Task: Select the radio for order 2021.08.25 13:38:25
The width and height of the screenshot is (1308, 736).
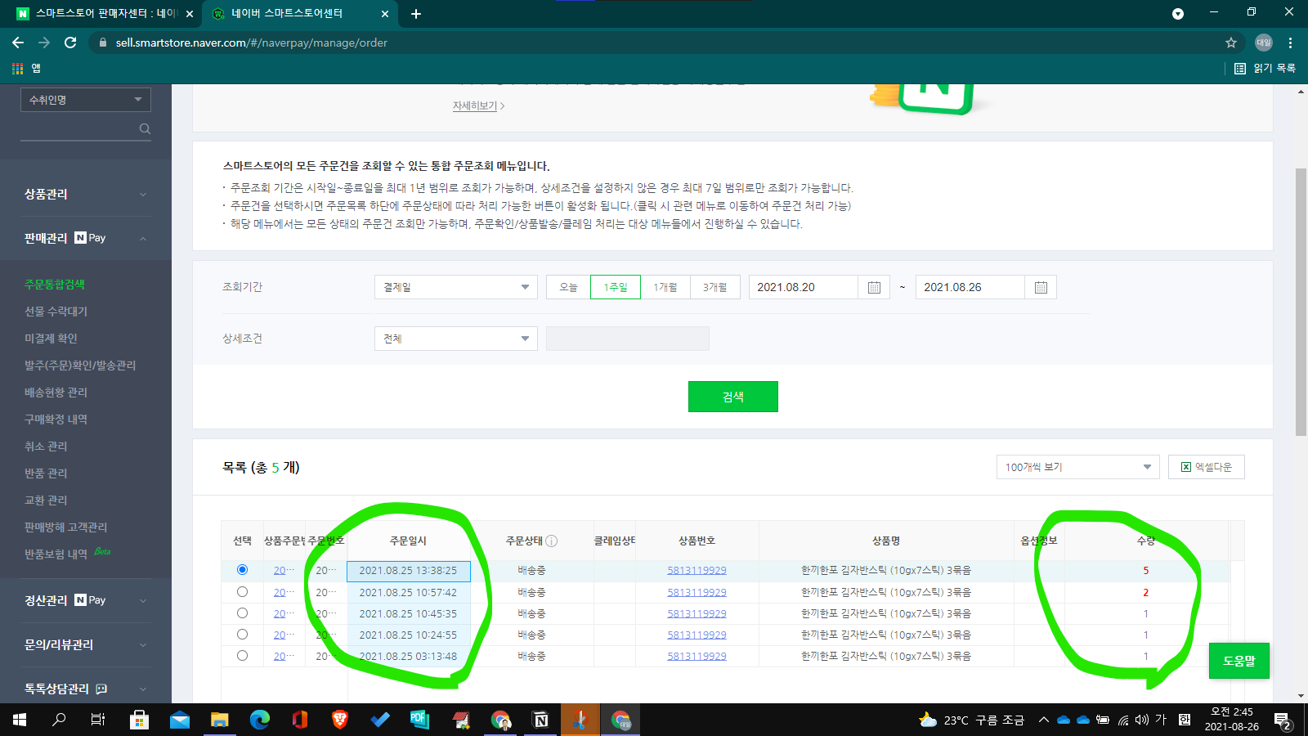Action: pos(242,570)
